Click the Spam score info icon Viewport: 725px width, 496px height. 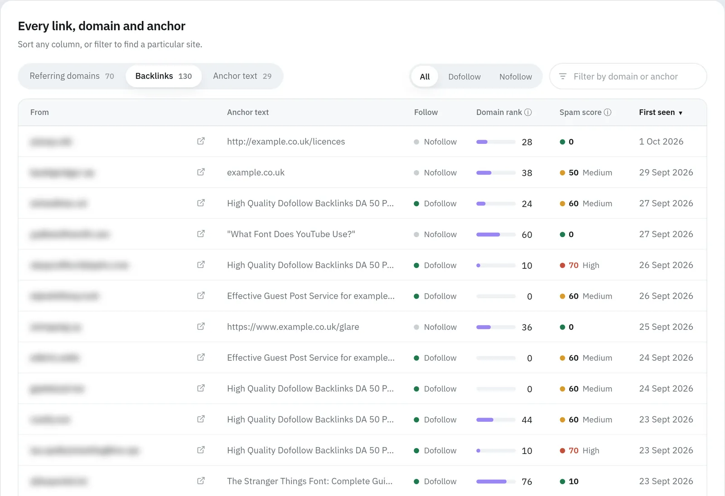point(608,112)
